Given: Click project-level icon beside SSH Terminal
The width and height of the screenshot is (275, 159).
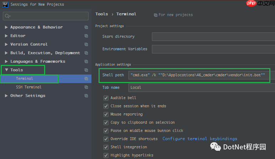Looking at the screenshot, I should 86,87.
